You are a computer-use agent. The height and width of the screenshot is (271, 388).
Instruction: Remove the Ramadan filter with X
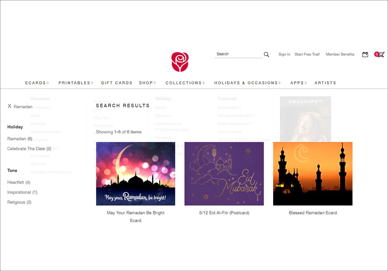click(x=9, y=106)
